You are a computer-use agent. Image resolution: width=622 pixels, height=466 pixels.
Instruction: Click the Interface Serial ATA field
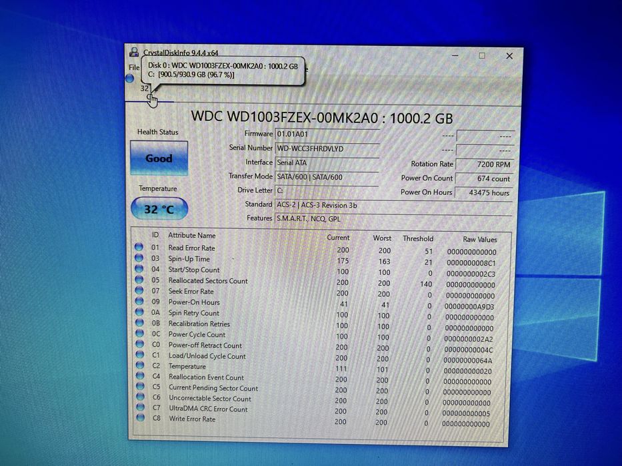click(x=327, y=162)
